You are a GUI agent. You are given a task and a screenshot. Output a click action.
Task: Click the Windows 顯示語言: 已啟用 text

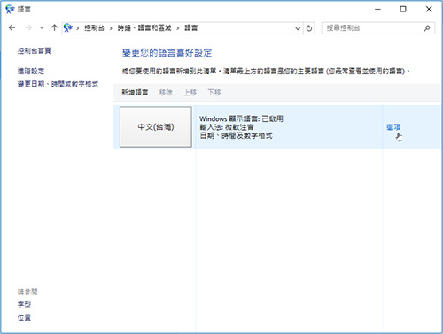point(241,118)
